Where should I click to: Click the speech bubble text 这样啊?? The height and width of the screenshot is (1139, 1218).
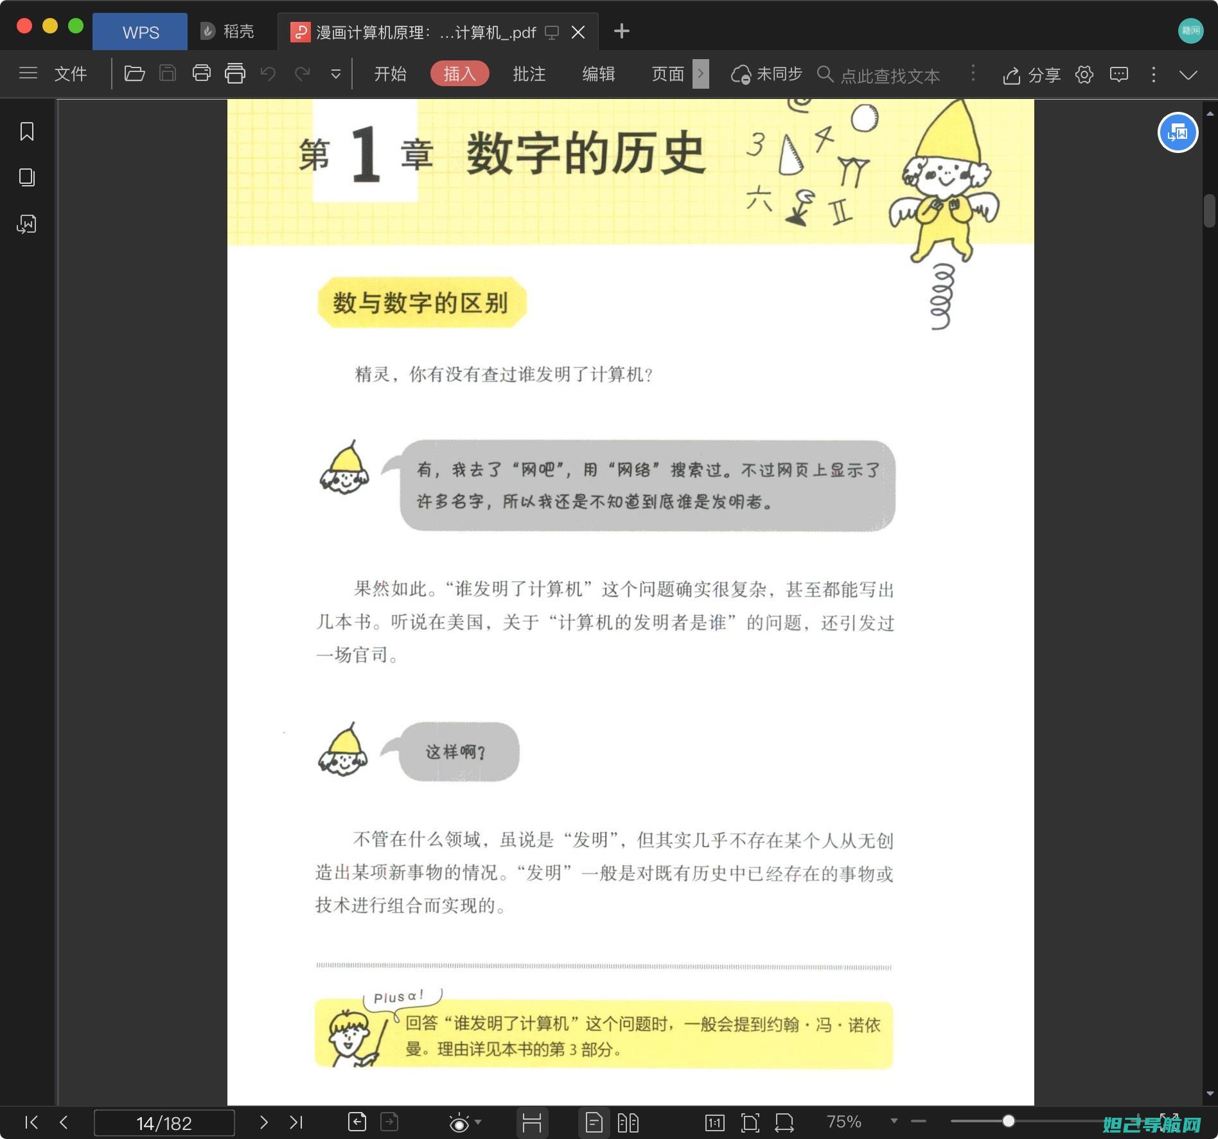[455, 751]
